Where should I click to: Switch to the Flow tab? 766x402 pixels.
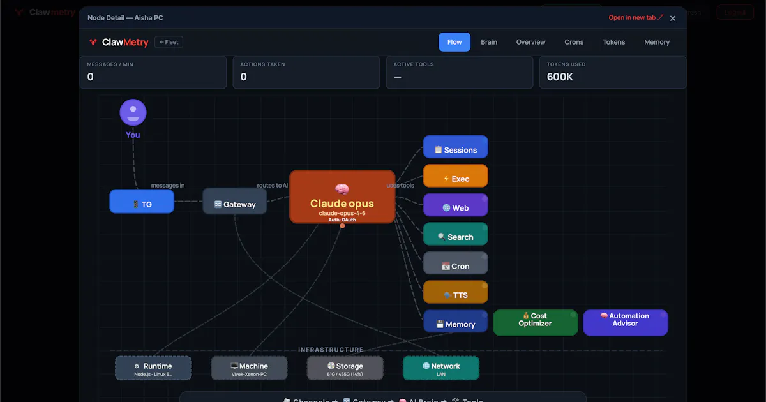454,42
